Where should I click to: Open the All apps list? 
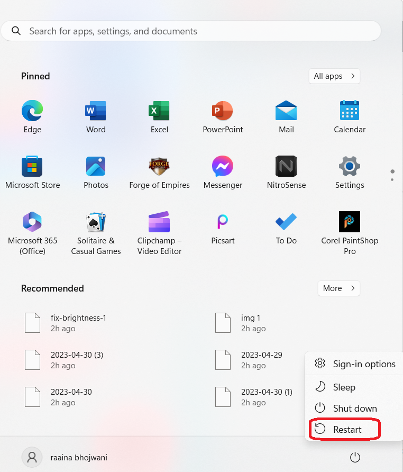[334, 76]
